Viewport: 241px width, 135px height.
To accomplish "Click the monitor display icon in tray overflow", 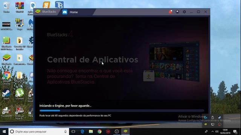I will pyautogui.click(x=212, y=124).
